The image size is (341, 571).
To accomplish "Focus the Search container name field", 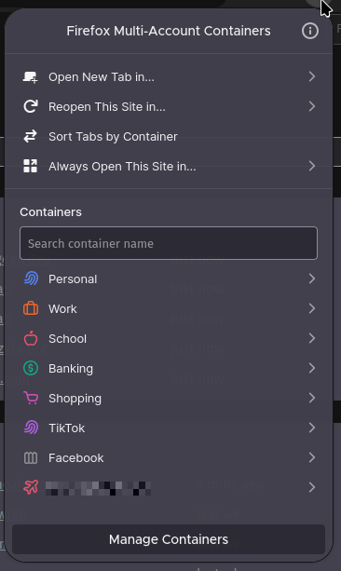I will 169,243.
